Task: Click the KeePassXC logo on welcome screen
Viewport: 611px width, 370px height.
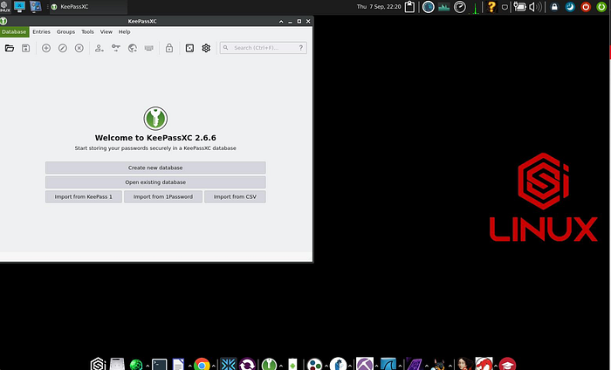Action: click(x=155, y=119)
